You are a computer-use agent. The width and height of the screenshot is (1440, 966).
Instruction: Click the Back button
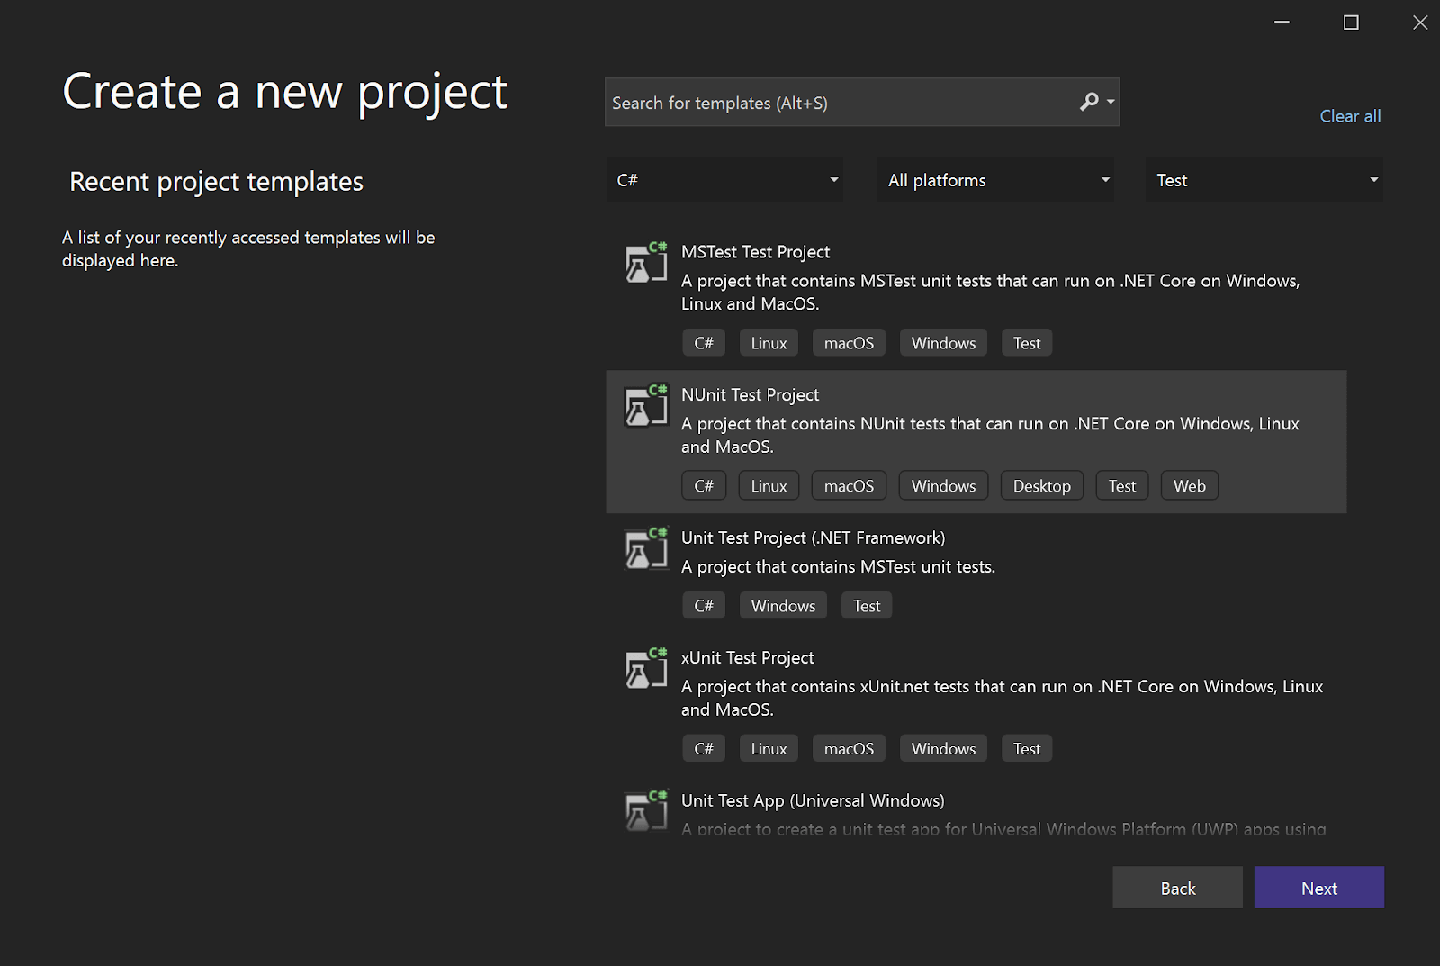click(x=1177, y=888)
